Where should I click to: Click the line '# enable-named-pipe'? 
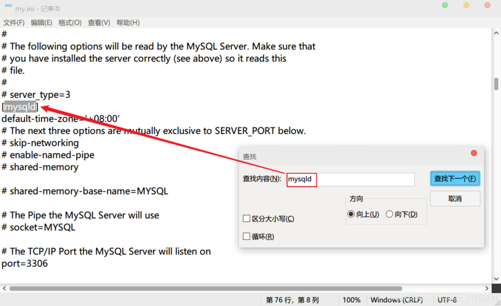point(48,155)
